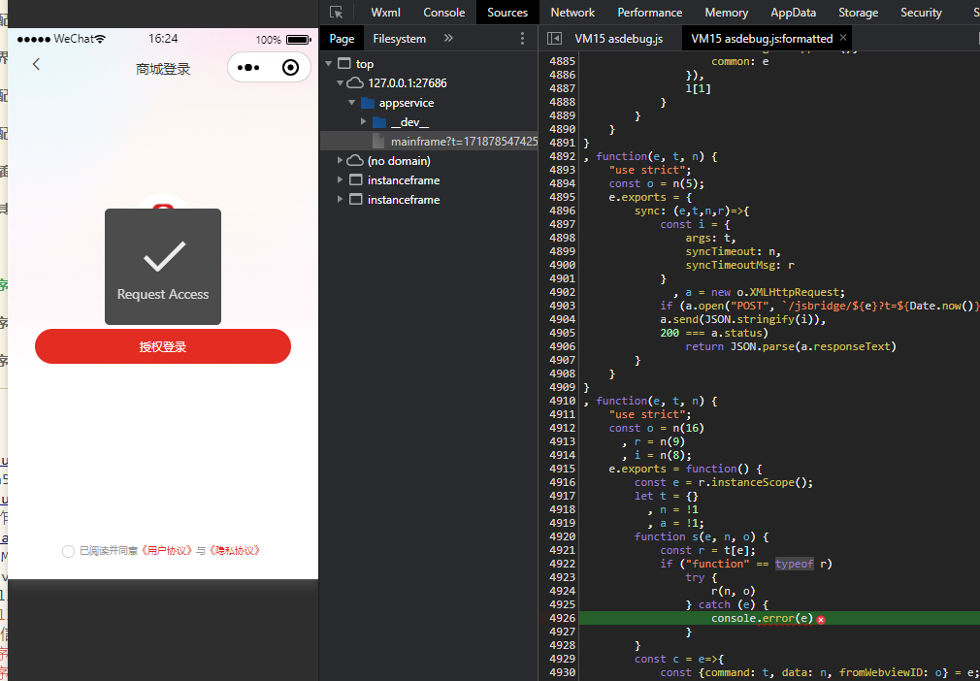Screen dimensions: 980x681
Task: Open the VM15 asdebug.js file tab
Action: (x=619, y=39)
